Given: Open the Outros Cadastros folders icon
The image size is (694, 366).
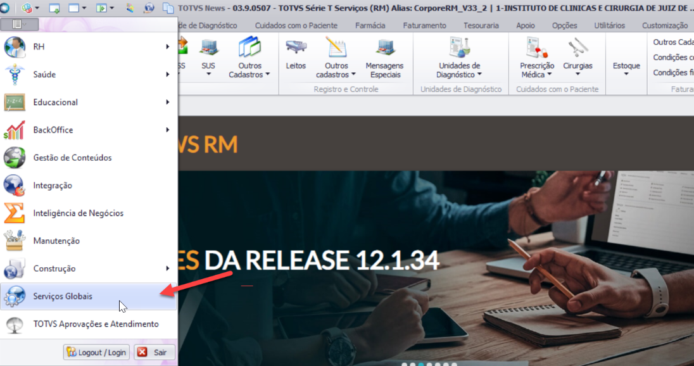Looking at the screenshot, I should pyautogui.click(x=249, y=47).
